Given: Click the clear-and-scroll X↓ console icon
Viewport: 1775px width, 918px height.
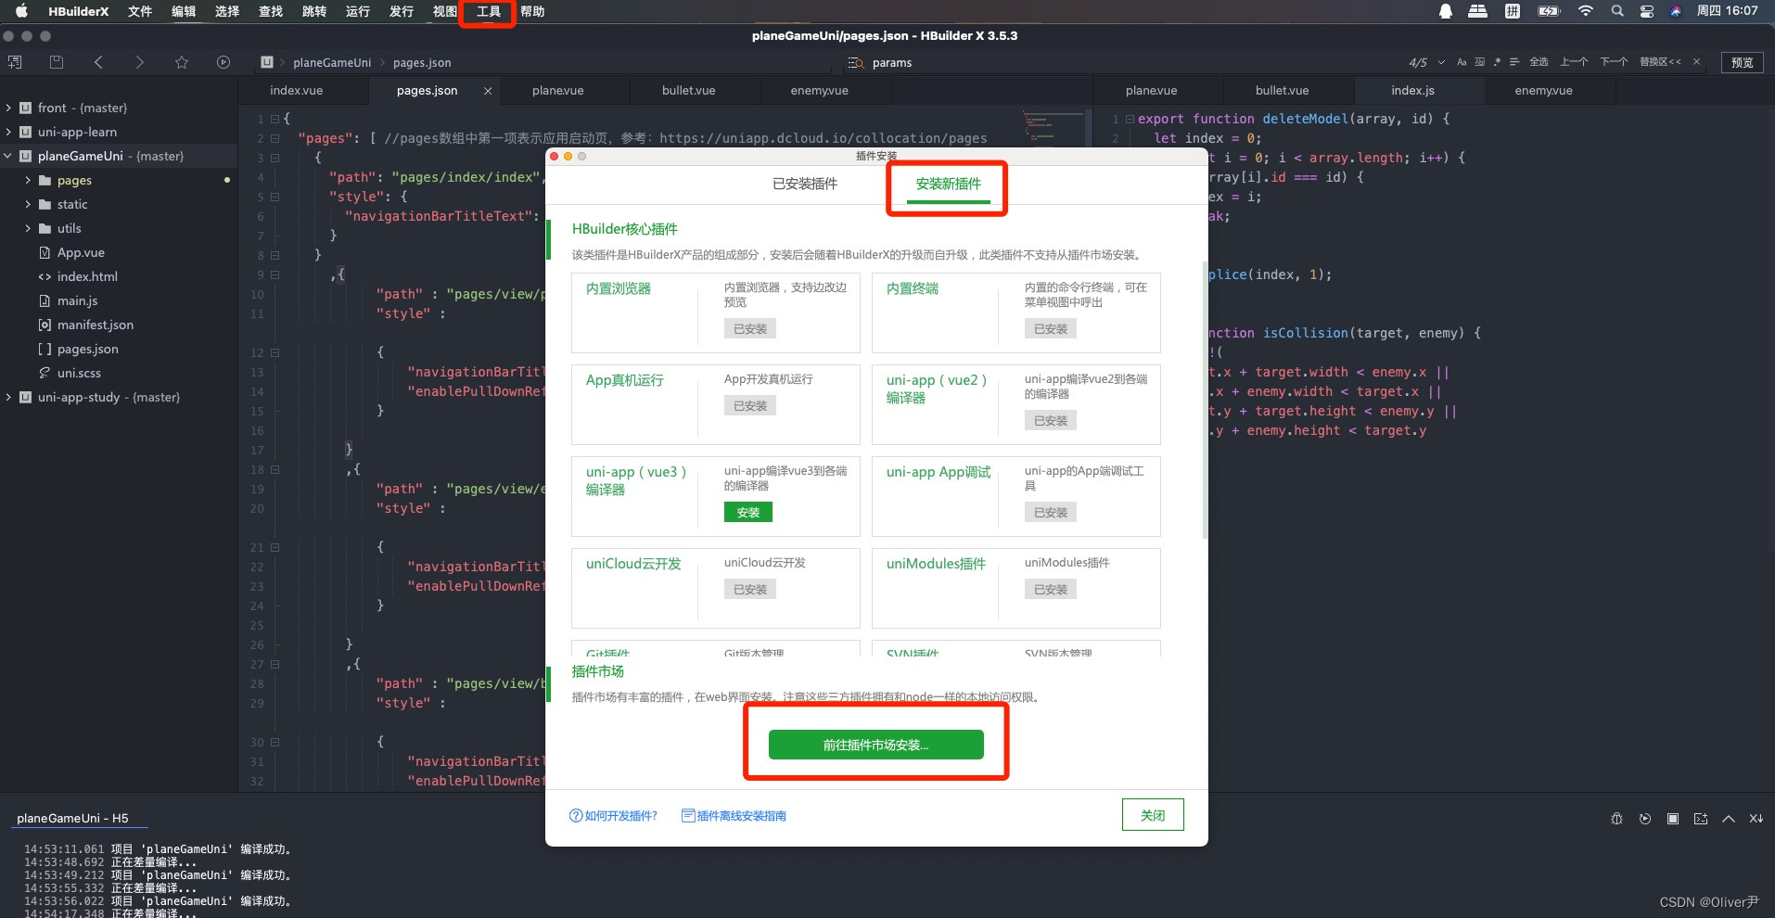Looking at the screenshot, I should (1756, 819).
